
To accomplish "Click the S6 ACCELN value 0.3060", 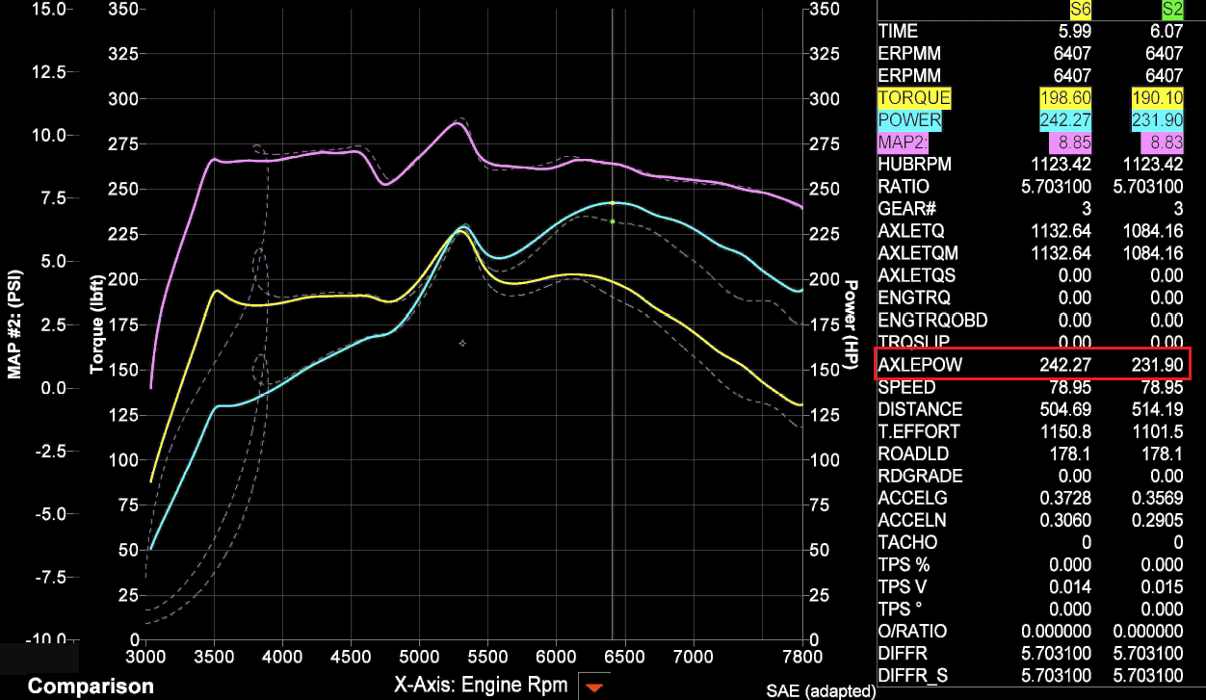I will [1065, 520].
